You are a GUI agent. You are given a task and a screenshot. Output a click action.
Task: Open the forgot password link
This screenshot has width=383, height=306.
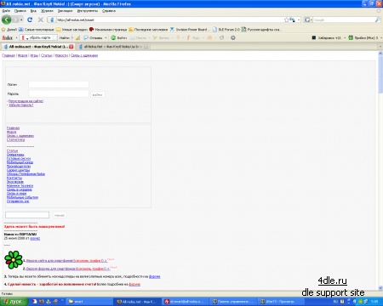21,105
